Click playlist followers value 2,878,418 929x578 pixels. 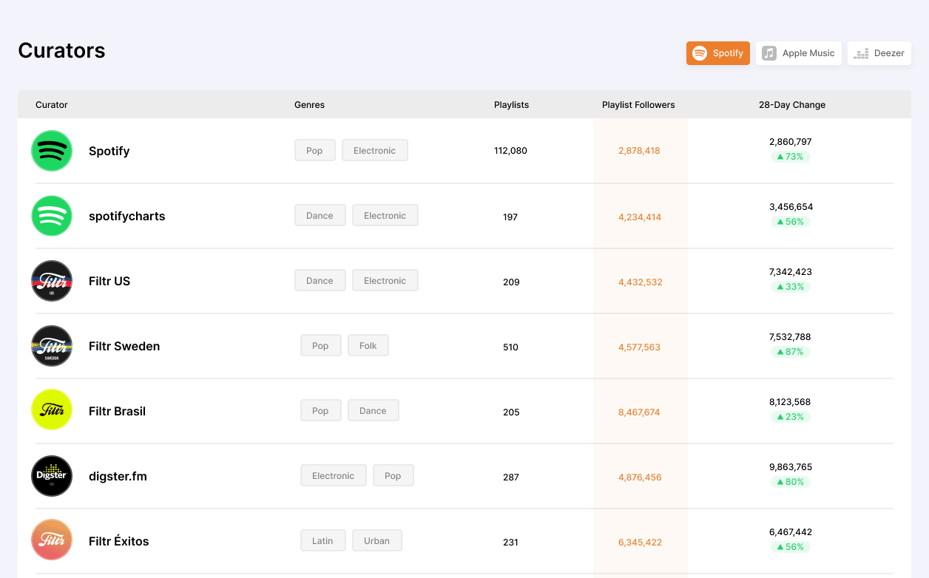coord(639,151)
